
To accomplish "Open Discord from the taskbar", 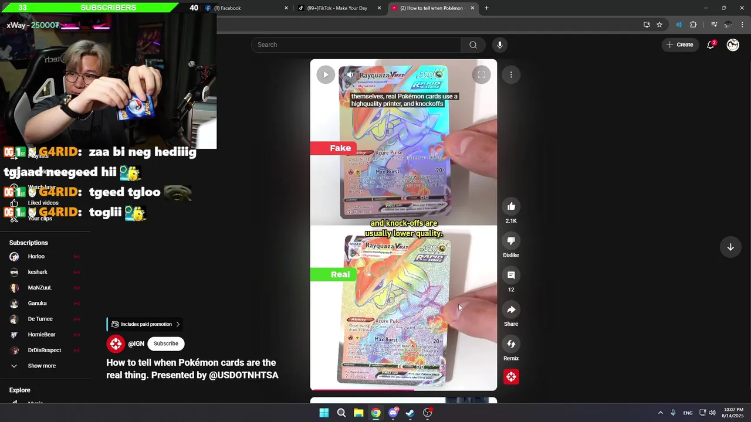I will click(x=393, y=413).
